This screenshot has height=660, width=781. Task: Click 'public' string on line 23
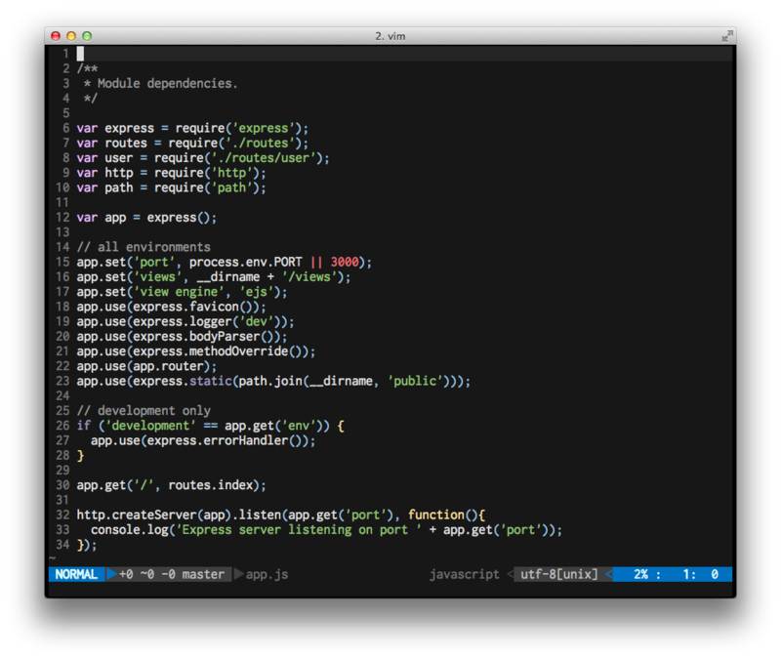point(416,381)
